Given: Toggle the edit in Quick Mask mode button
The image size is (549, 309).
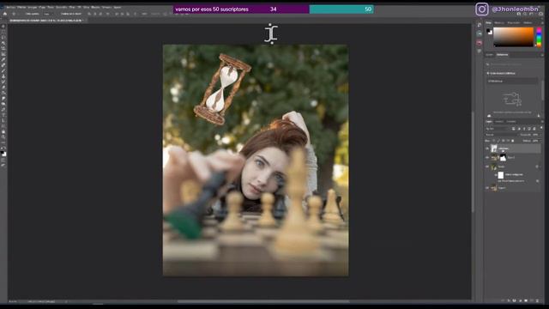Looking at the screenshot, I should (3, 161).
